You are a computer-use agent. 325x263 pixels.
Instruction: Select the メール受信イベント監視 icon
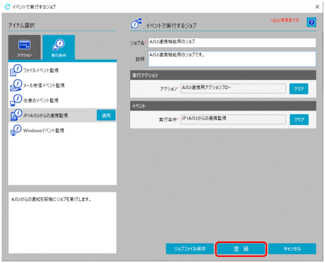(16, 85)
